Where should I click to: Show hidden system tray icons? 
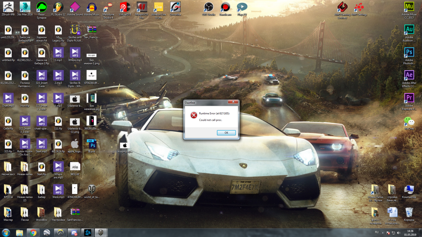coord(383,232)
